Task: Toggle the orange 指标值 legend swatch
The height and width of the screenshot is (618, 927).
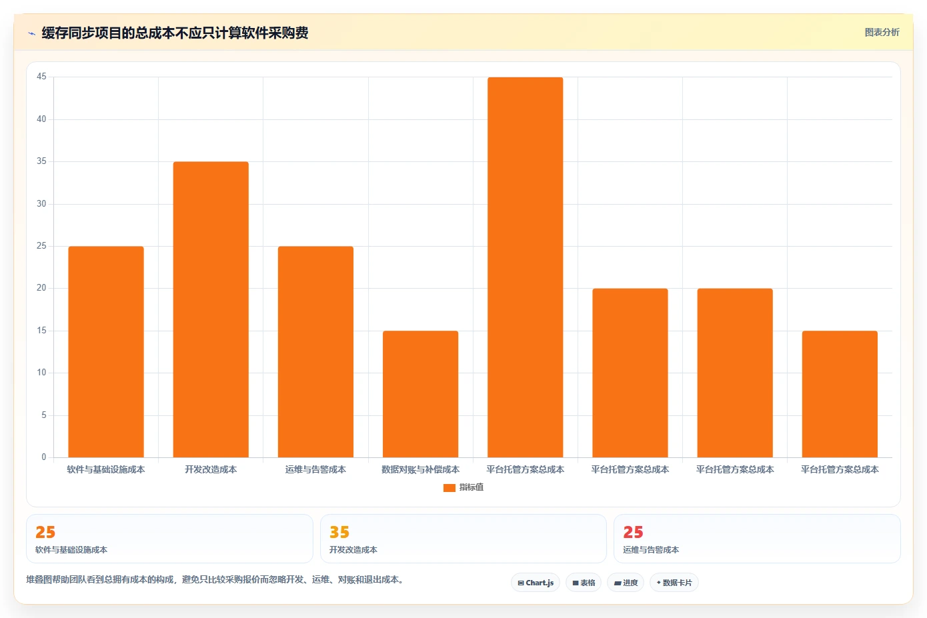Action: 449,488
